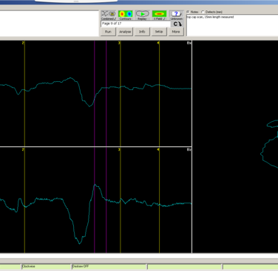This screenshot has height=271, width=278.
Task: Click the More button
Action: [x=176, y=32]
